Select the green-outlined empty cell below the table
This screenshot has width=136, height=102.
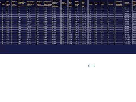[x=92, y=66]
